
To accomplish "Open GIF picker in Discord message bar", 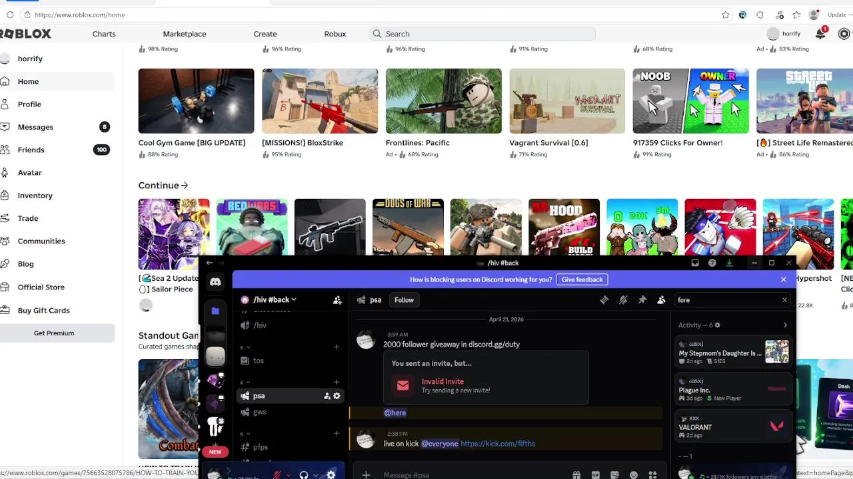I will 595,475.
